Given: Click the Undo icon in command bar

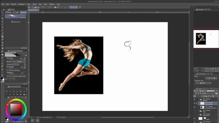Looking at the screenshot, I should coord(43,7).
